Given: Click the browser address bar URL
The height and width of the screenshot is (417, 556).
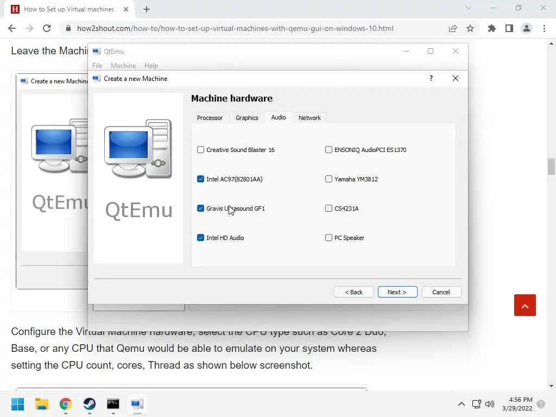Looking at the screenshot, I should (x=235, y=28).
